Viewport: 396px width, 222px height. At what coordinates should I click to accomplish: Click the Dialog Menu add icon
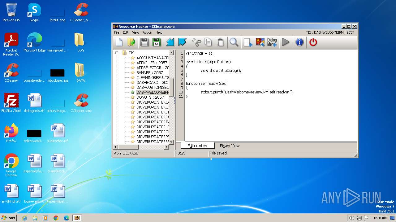pyautogui.click(x=272, y=42)
